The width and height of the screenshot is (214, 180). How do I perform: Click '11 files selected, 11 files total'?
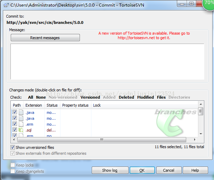pos(179,147)
